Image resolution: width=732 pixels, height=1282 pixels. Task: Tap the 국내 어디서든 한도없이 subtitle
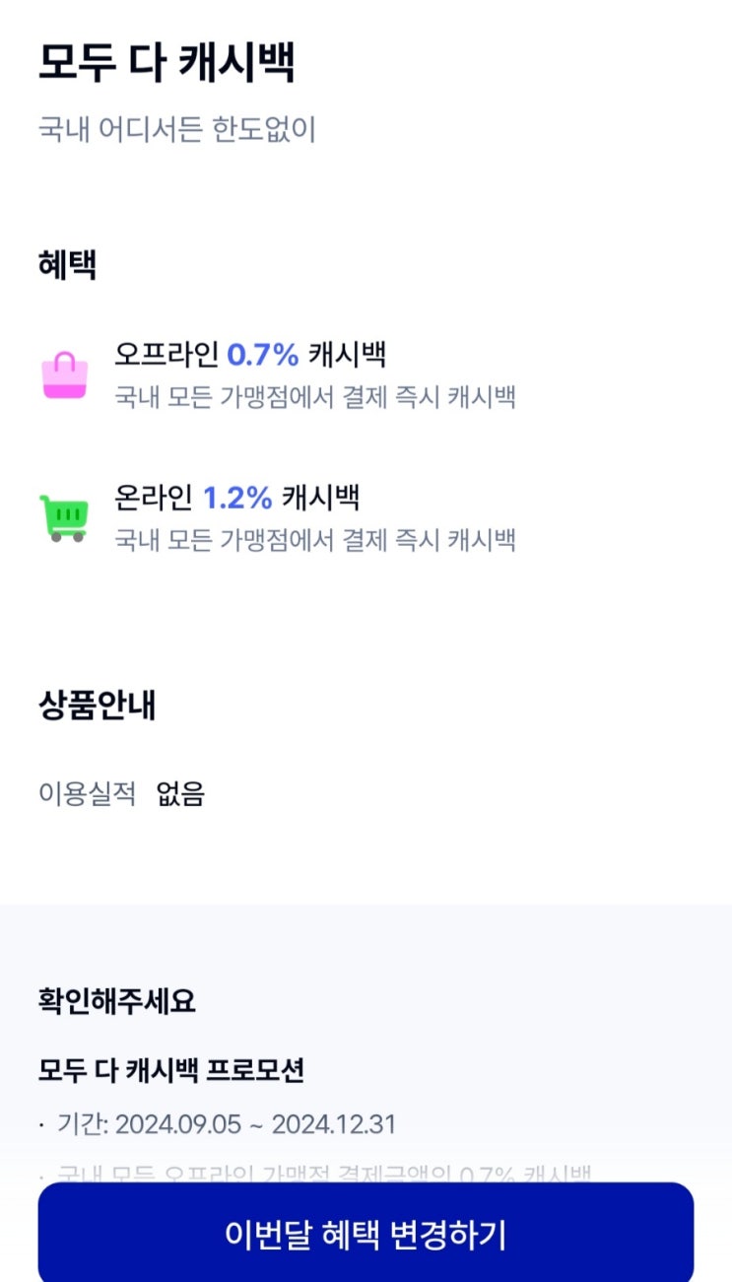tap(177, 129)
